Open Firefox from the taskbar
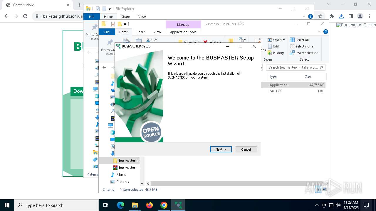 click(150, 205)
